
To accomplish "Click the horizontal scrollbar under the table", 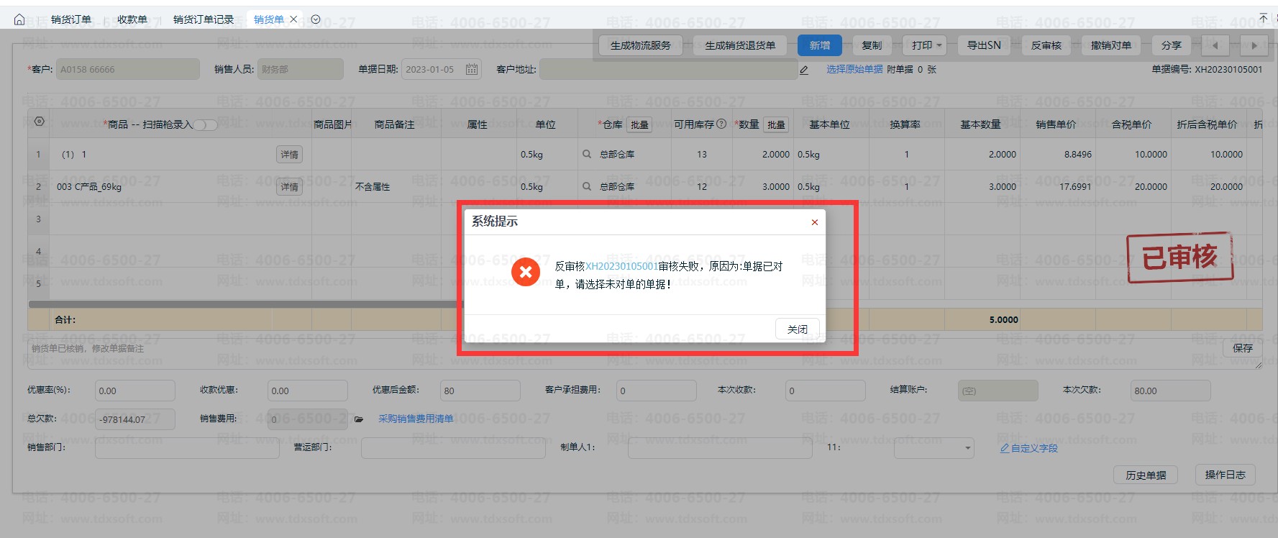I will pyautogui.click(x=245, y=304).
